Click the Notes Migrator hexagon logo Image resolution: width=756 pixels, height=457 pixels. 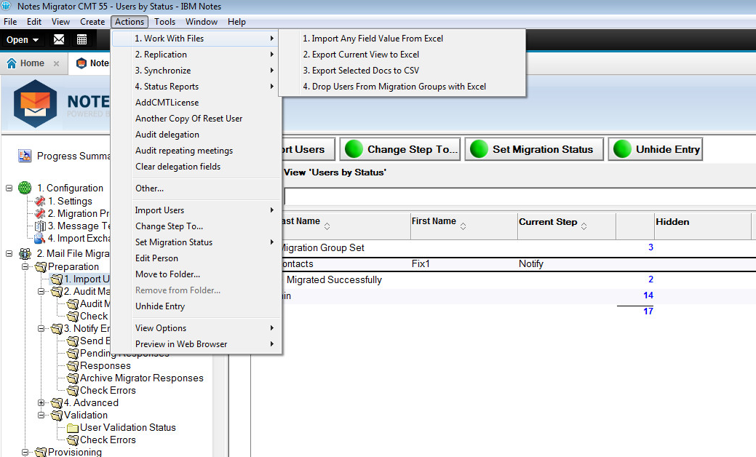[x=35, y=103]
